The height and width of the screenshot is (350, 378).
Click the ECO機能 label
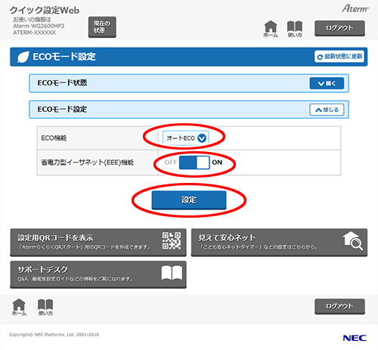54,138
